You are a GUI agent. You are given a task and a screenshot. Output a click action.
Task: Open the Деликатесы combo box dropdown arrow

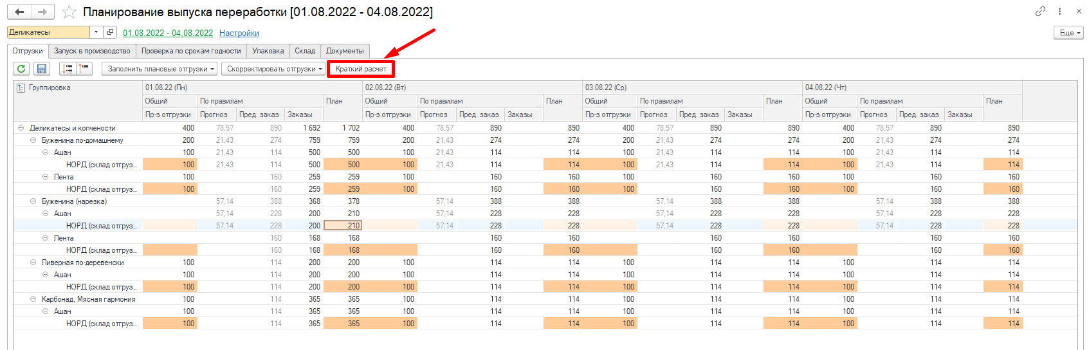click(x=96, y=32)
